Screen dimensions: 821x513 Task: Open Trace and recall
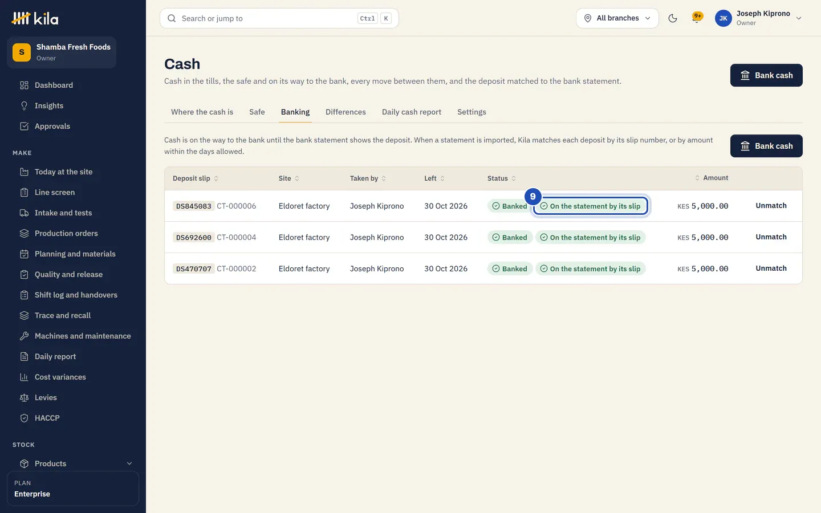tap(73, 315)
